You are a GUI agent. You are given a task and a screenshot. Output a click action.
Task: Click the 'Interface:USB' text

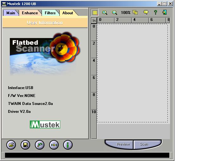click(21, 88)
